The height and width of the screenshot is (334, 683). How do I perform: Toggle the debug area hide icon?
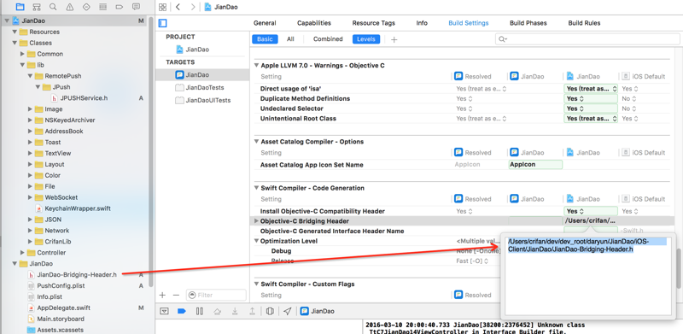coord(164,311)
